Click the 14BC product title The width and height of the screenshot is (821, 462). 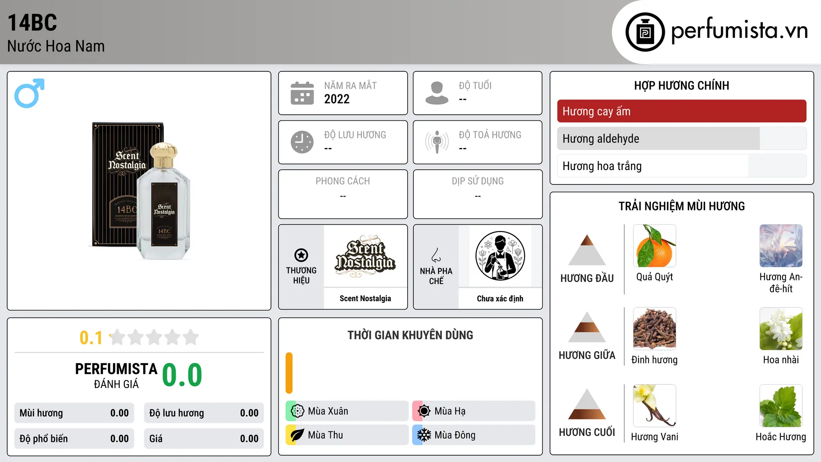tap(32, 22)
